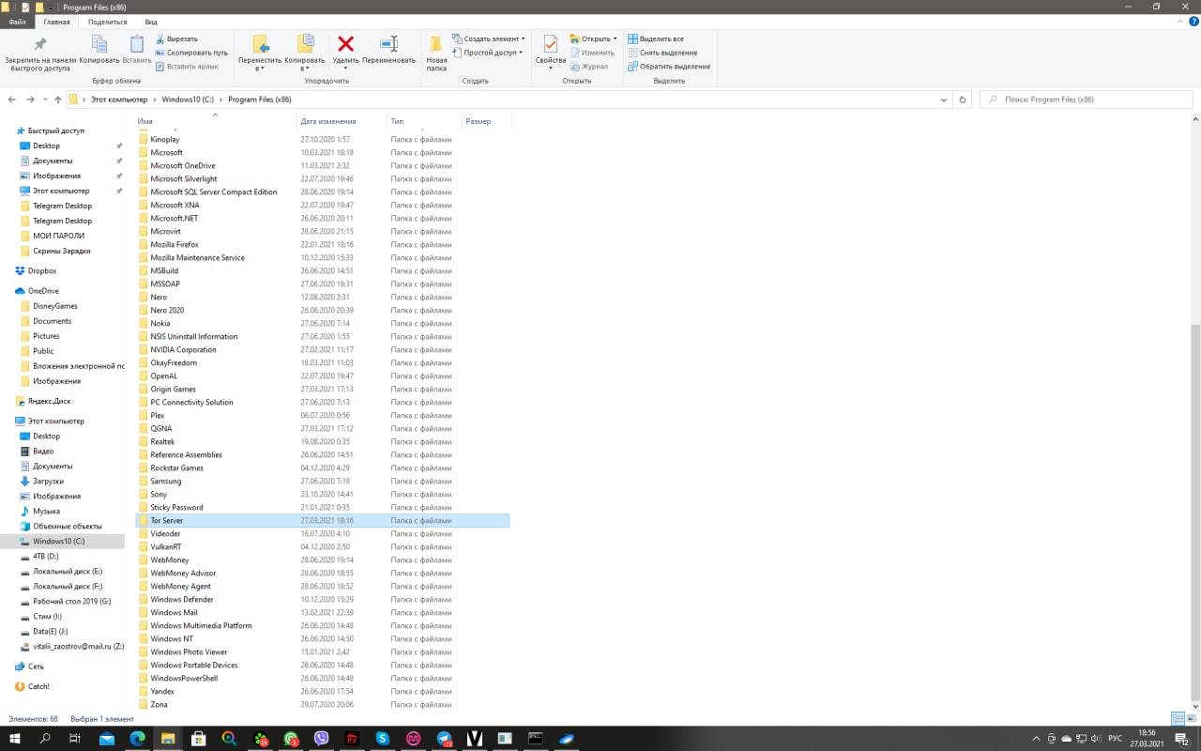This screenshot has width=1201, height=751.
Task: Select the МОИ ПАРОЛИ folder in quick access
Action: [x=58, y=236]
